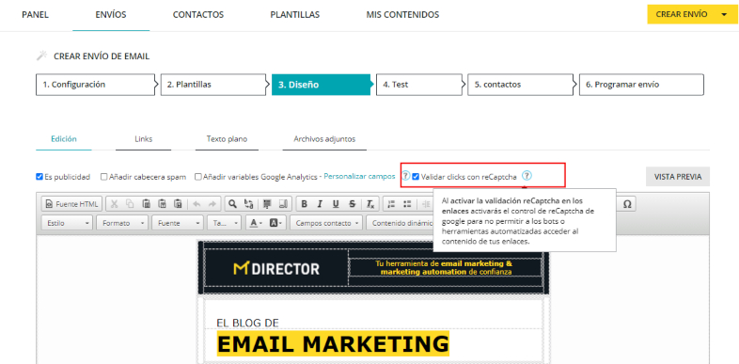Click help icon after Validar clicks con reCaptcha
739x364 pixels.
pos(527,176)
